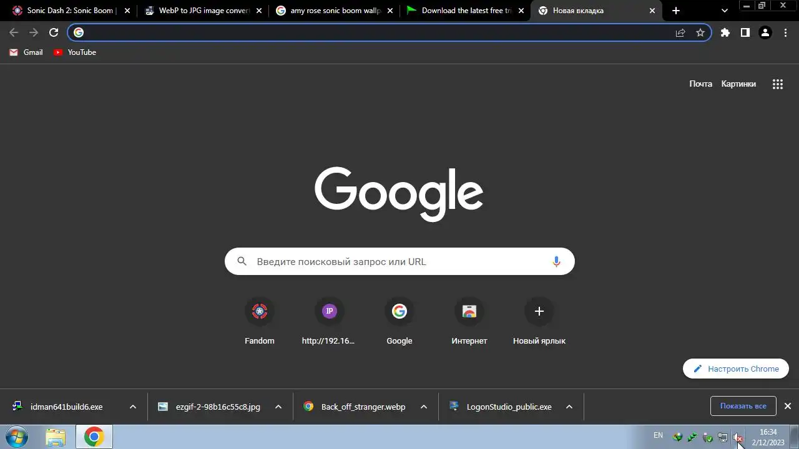Image resolution: width=799 pixels, height=449 pixels.
Task: Switch input language EN indicator
Action: pyautogui.click(x=659, y=435)
